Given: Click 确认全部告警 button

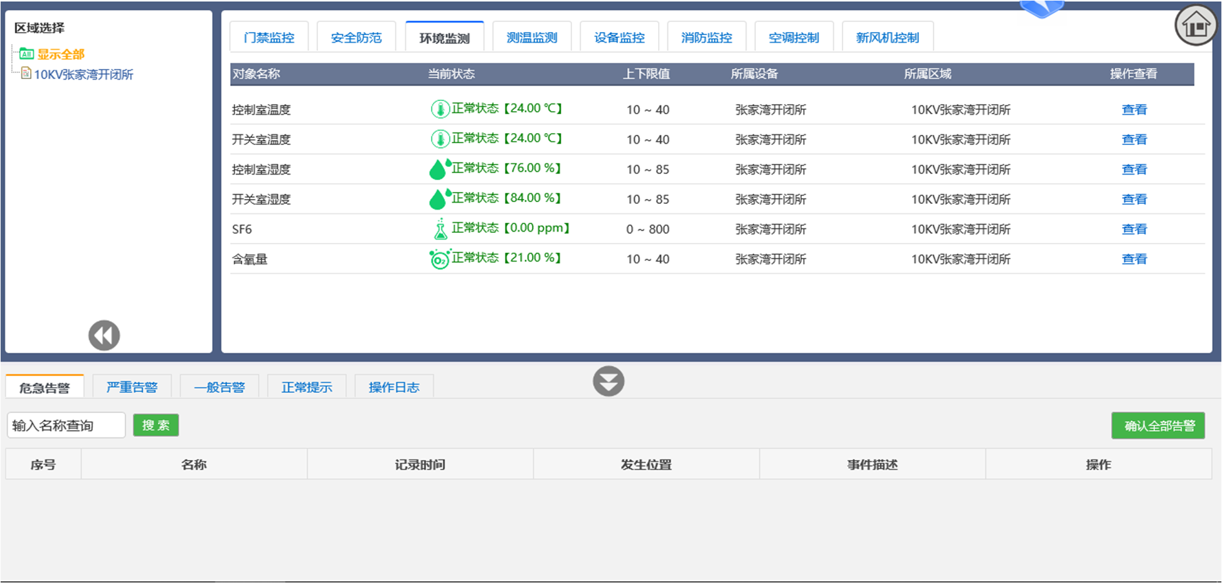Looking at the screenshot, I should (1158, 425).
